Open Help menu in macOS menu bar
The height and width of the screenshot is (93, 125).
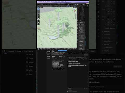coord(66,2)
